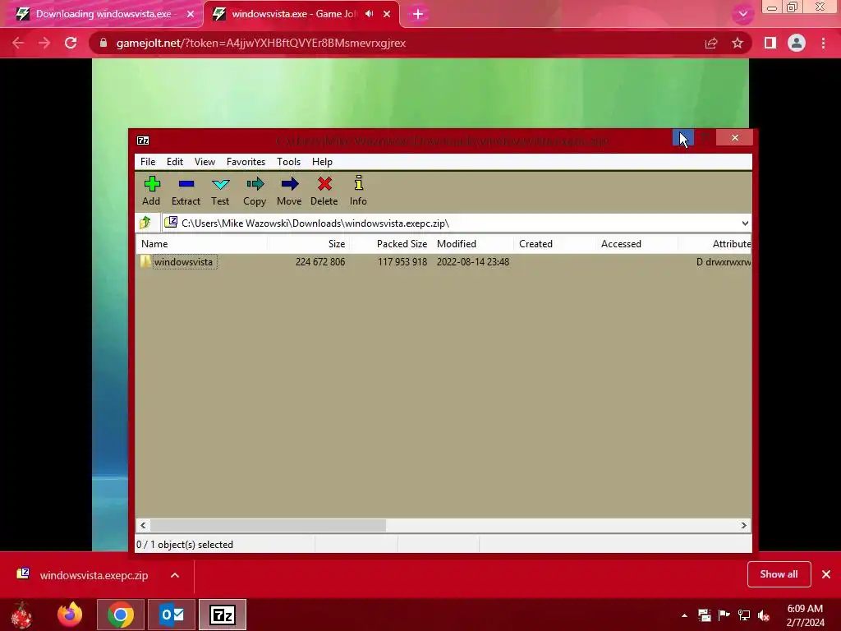Switch to the Downloading windowsvista.exe tab
Screen dimensions: 841x631
click(103, 14)
